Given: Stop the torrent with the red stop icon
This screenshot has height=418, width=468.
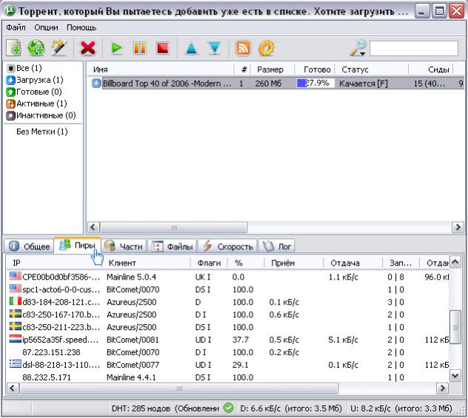Looking at the screenshot, I should [x=162, y=48].
